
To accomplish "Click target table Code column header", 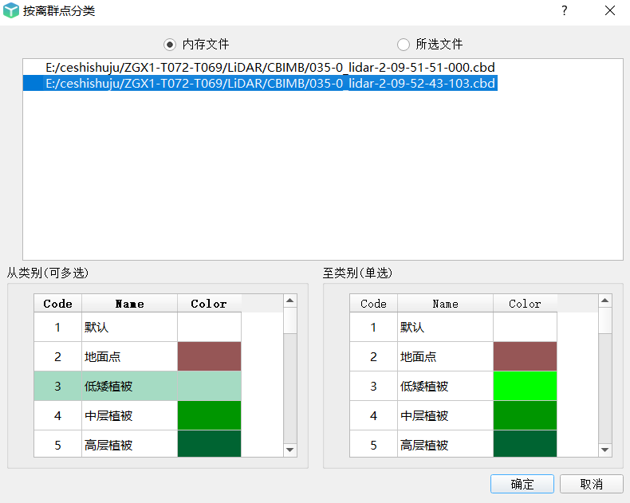I will 373,304.
